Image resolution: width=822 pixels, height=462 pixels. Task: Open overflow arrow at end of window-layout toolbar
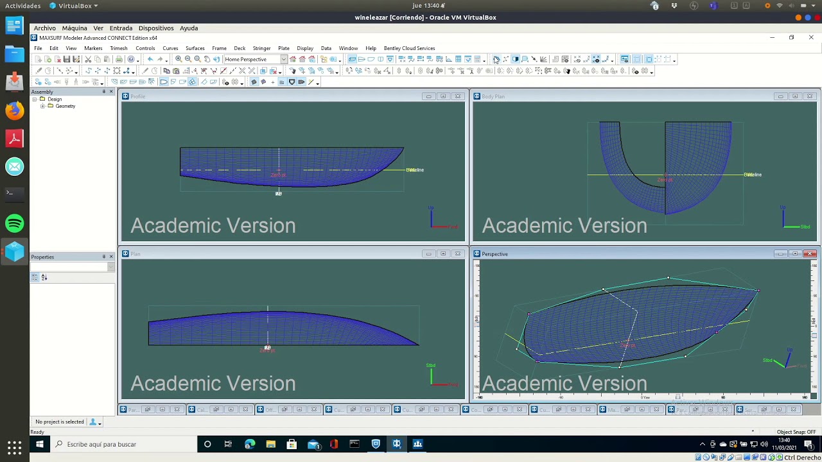[x=674, y=60]
